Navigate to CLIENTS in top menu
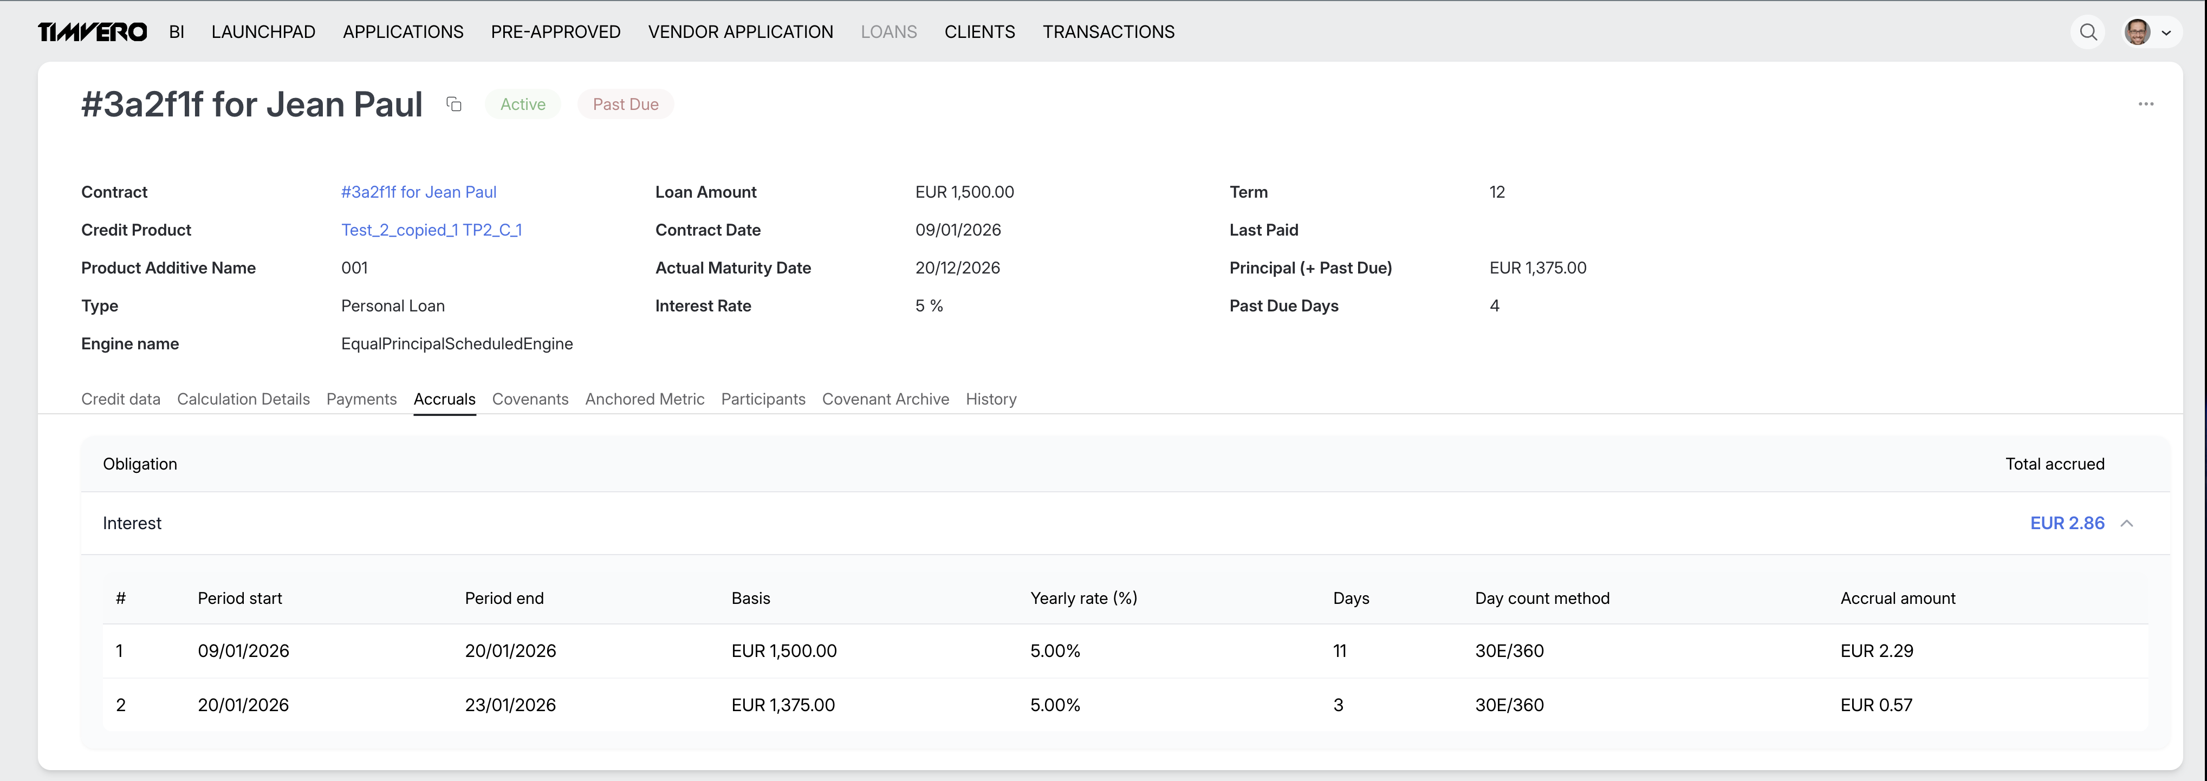 (x=979, y=32)
